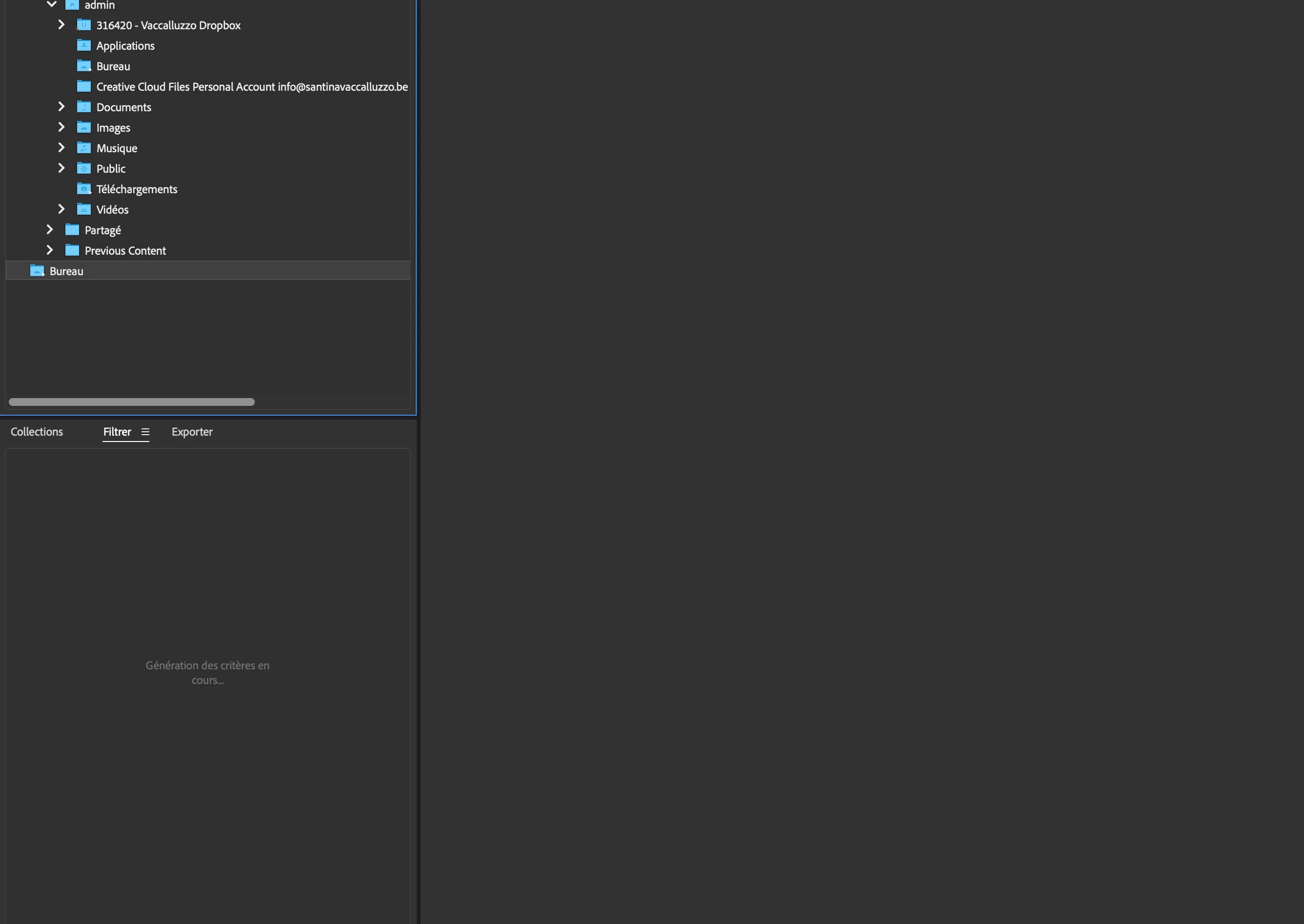Image resolution: width=1304 pixels, height=924 pixels.
Task: Select the Creative Cloud Files folder
Action: coord(252,86)
